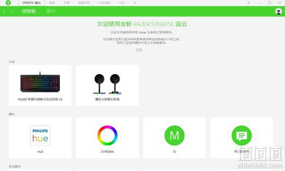285x171 pixels.
Task: Open the RAZER BlackWidow keyboard device card
Action: (x=40, y=85)
